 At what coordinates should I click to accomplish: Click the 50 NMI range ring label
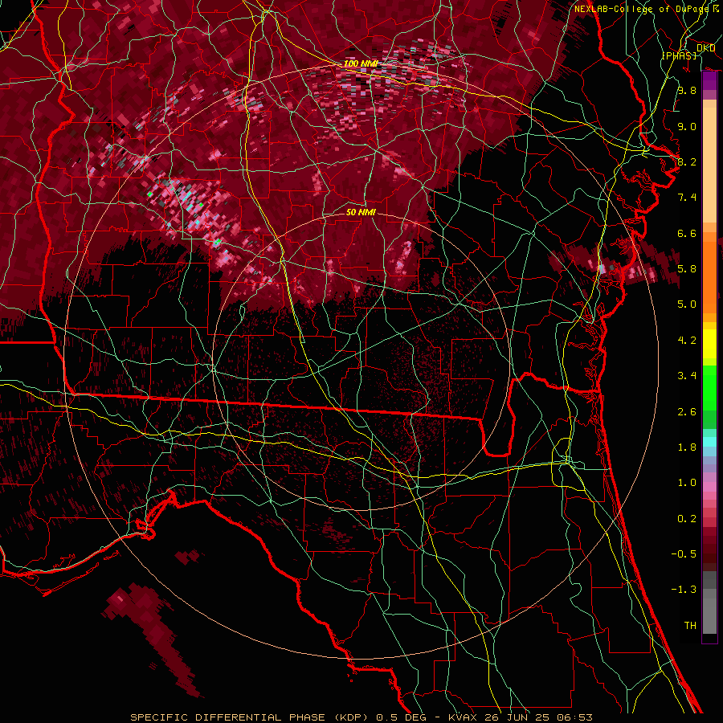[x=361, y=212]
